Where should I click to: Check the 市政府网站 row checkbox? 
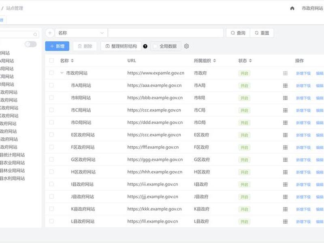pos(51,73)
